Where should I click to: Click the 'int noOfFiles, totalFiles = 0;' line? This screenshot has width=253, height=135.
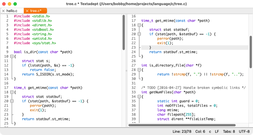pos(187,106)
